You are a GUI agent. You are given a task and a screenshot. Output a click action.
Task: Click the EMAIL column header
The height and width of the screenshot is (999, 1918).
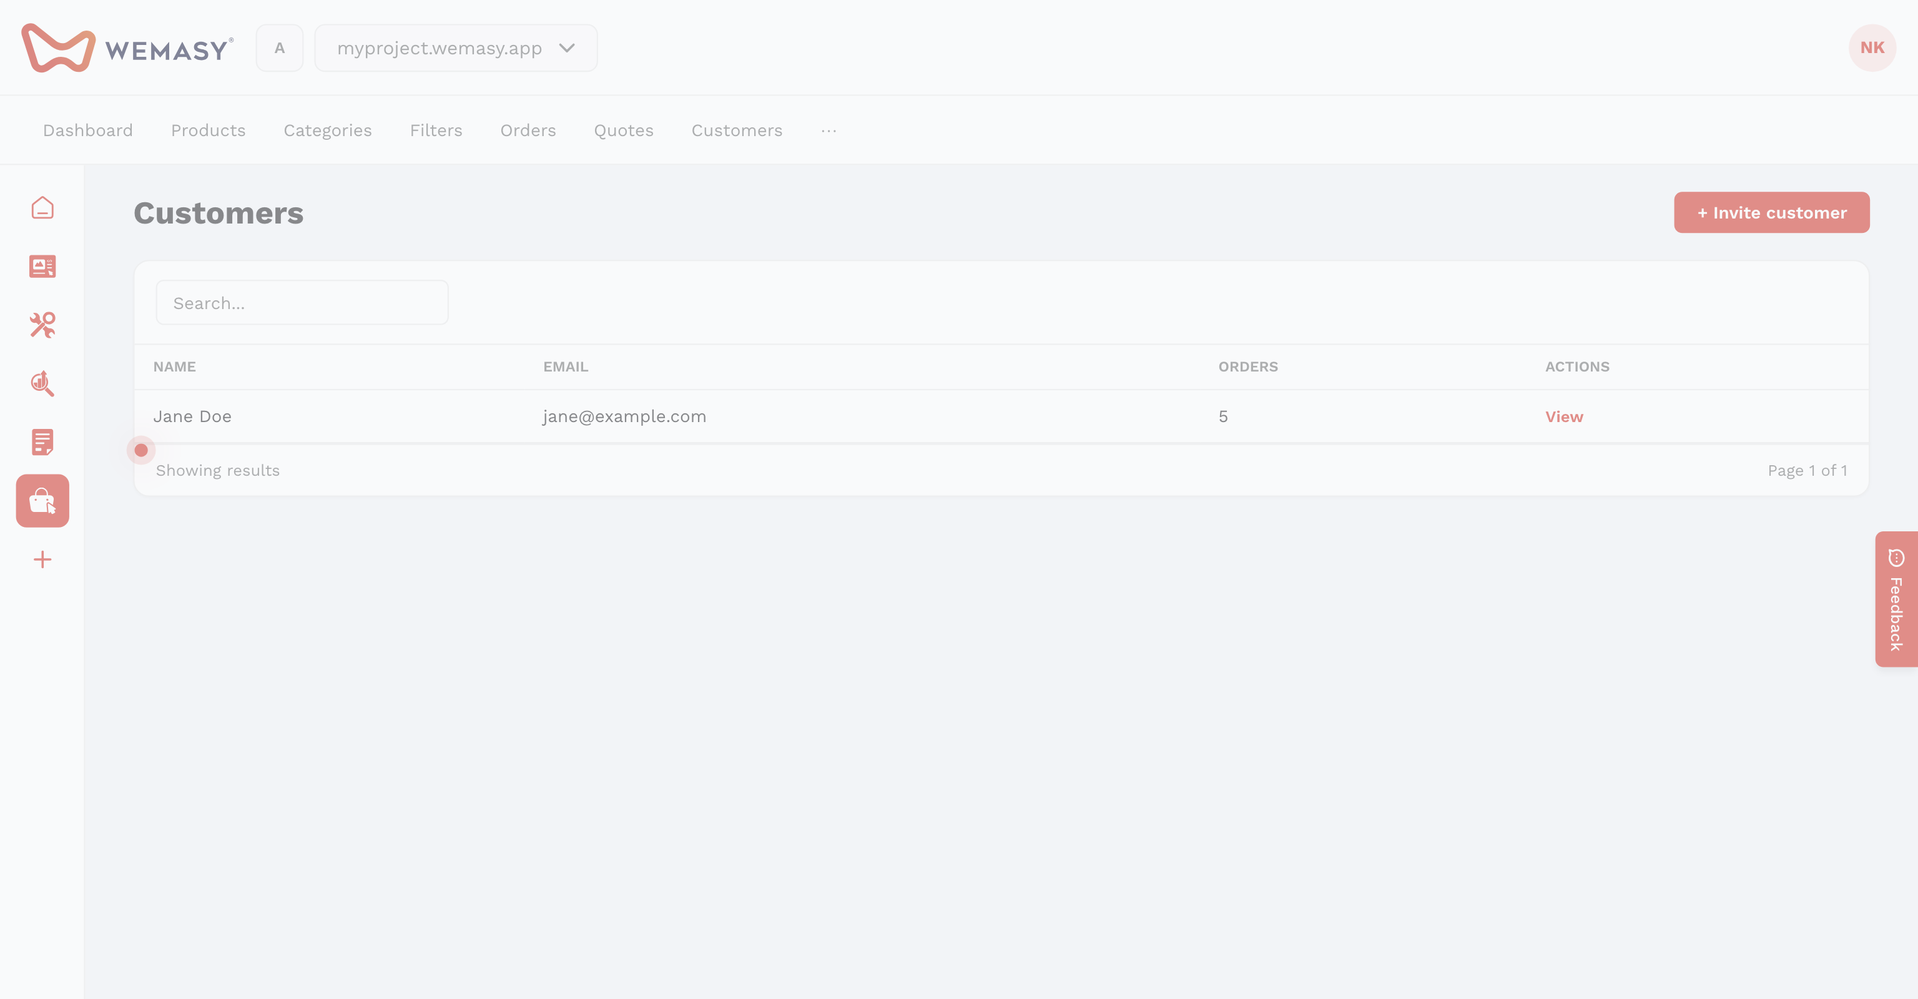tap(566, 367)
